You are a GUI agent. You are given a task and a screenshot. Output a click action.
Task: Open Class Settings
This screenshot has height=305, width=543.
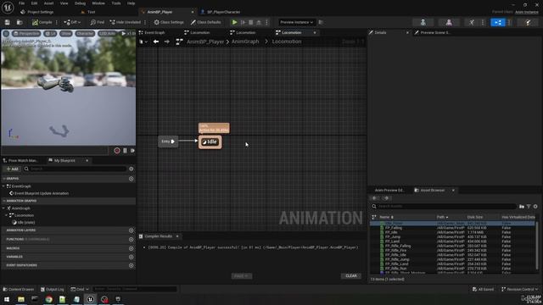tap(169, 22)
